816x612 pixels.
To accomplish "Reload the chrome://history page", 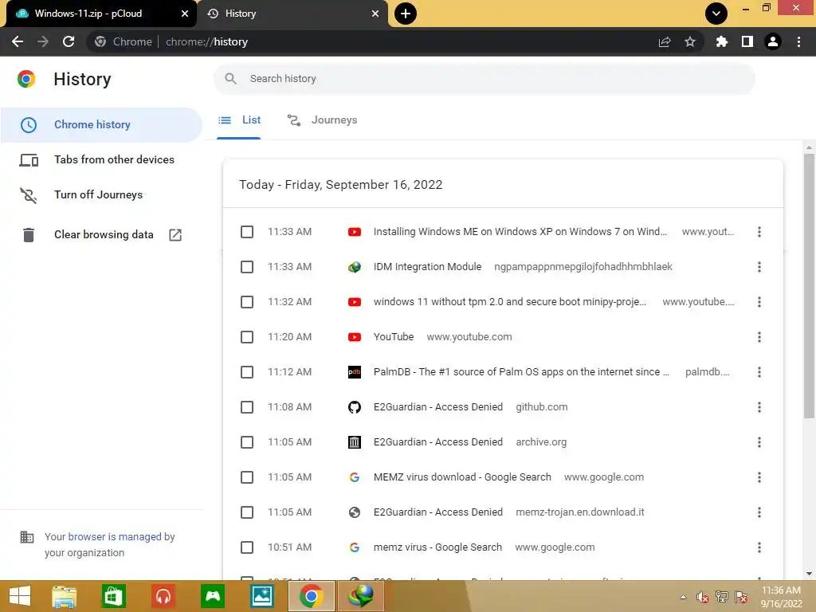I will pos(69,41).
